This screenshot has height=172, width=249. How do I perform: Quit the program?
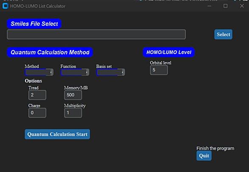coord(204,155)
